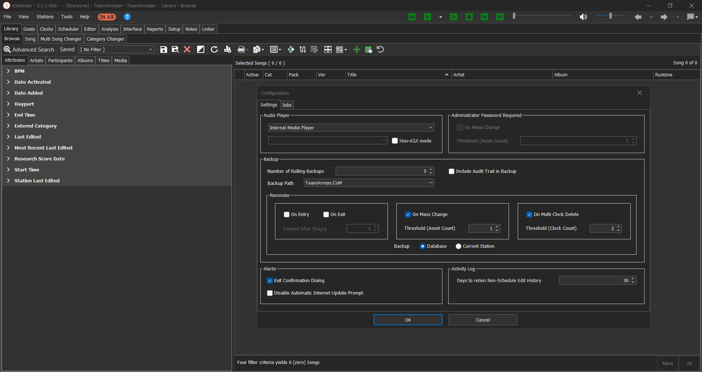Confirm the configuration with OK
Screen dimensions: 702x372
coord(408,320)
